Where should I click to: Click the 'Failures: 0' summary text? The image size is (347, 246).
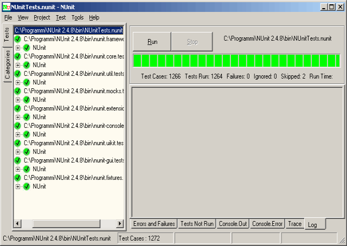(238, 76)
